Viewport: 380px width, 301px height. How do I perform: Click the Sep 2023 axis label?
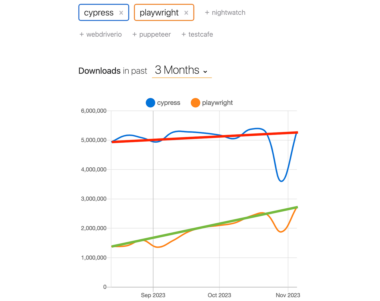pyautogui.click(x=153, y=295)
